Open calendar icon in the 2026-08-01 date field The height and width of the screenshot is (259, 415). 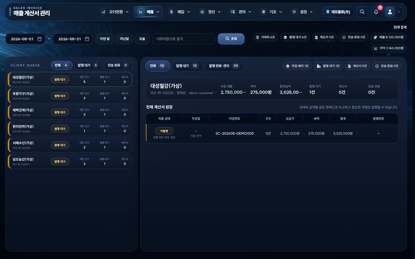tap(40, 39)
